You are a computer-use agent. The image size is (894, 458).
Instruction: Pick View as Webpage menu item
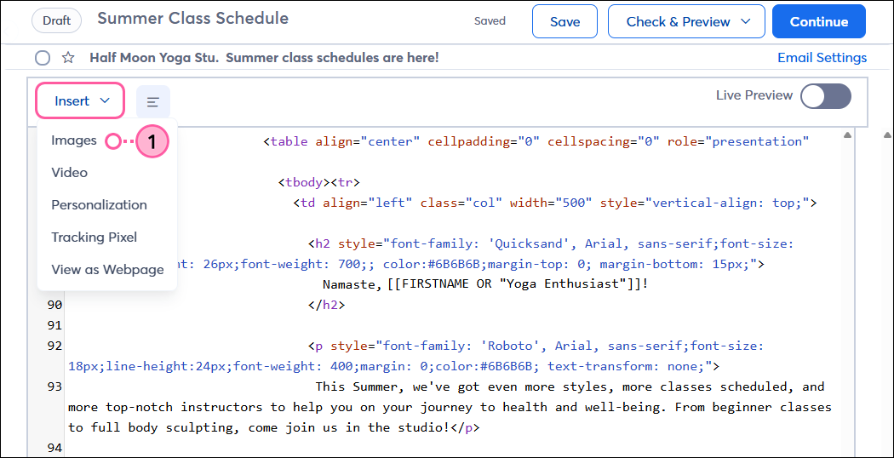[108, 270]
